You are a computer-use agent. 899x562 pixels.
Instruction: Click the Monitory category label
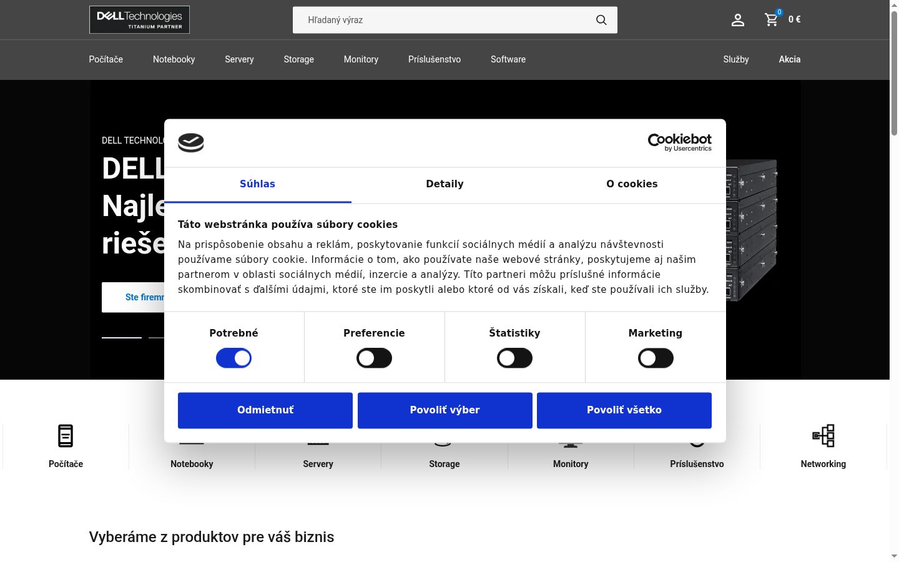tap(571, 464)
